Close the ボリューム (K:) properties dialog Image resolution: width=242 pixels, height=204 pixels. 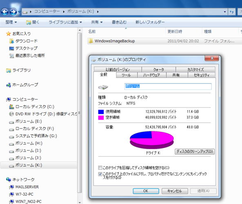click(x=212, y=58)
